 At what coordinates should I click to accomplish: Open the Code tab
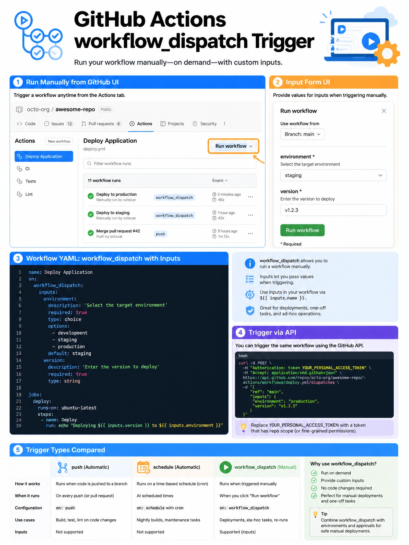pos(26,124)
